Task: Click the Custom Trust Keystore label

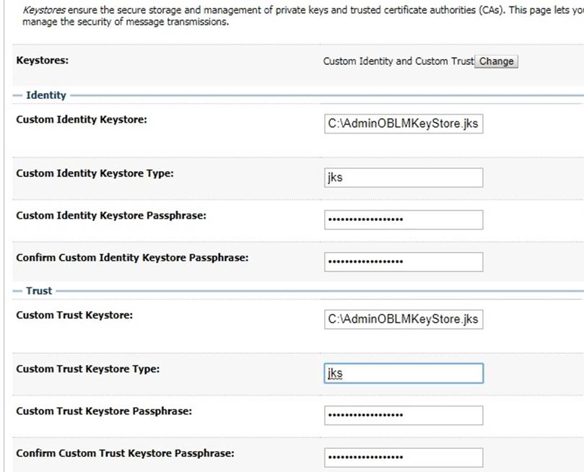Action: [75, 315]
